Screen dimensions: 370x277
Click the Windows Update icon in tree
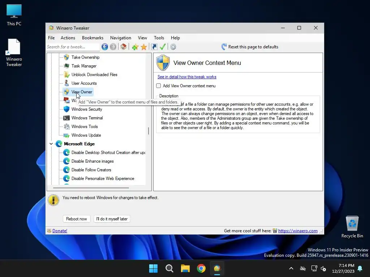66,135
